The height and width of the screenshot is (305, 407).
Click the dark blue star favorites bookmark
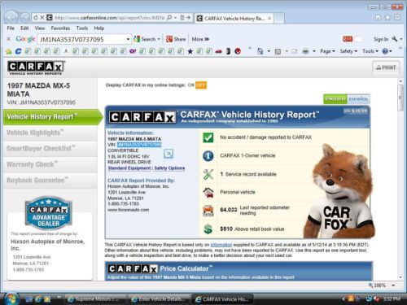(x=190, y=51)
